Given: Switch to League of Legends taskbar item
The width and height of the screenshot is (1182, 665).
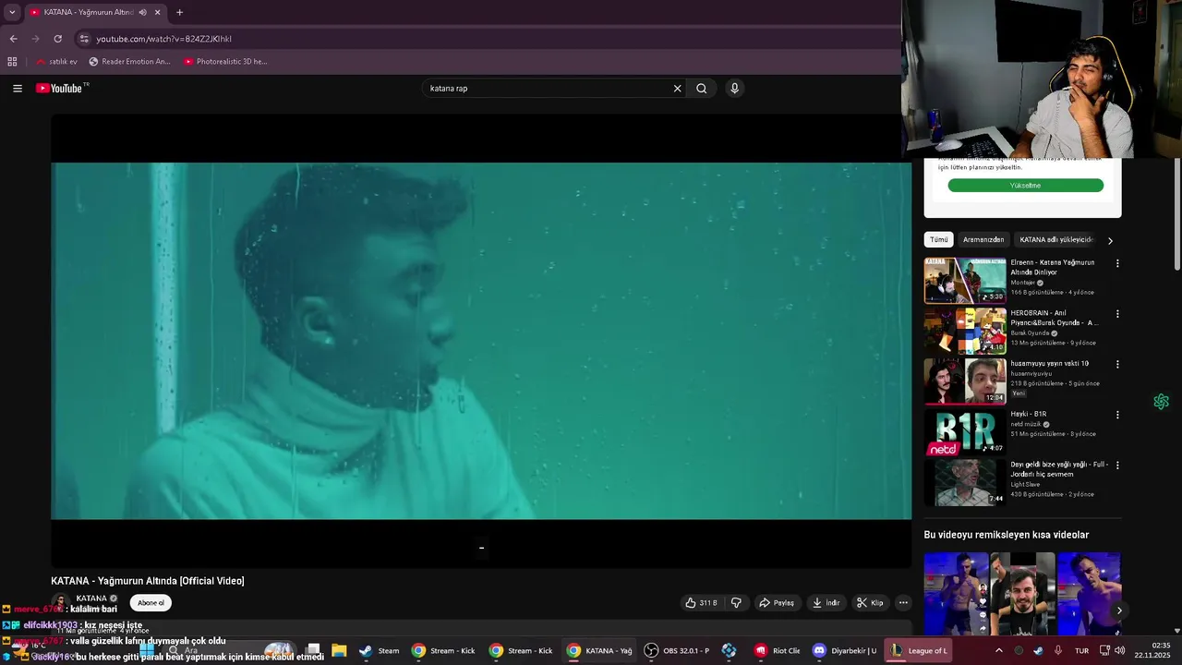Looking at the screenshot, I should tap(919, 650).
